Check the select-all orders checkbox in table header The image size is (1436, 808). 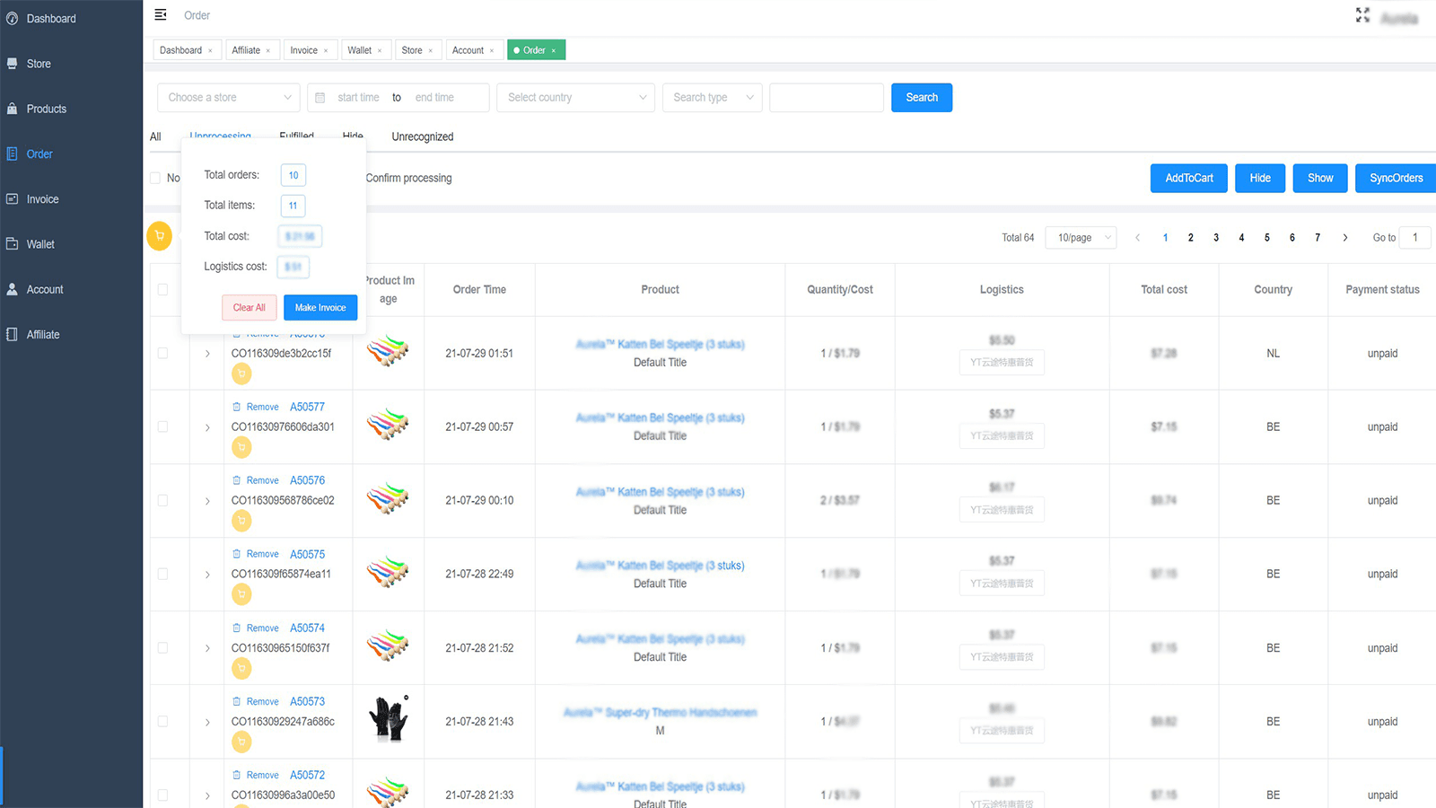(162, 289)
